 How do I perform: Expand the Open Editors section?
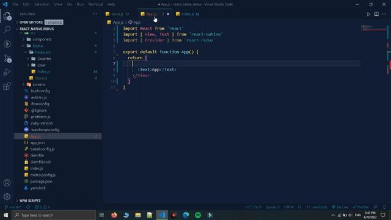pyautogui.click(x=31, y=22)
